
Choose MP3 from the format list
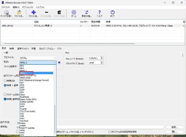click(36, 66)
